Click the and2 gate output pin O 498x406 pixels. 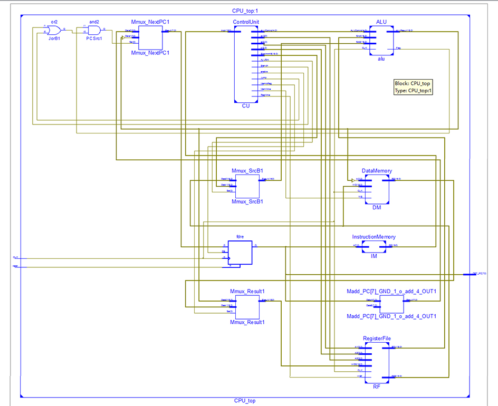[x=104, y=29]
